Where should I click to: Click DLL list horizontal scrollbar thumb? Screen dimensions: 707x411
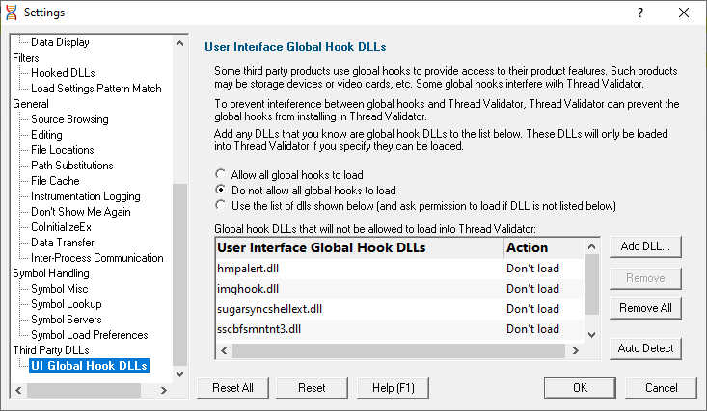click(x=398, y=350)
